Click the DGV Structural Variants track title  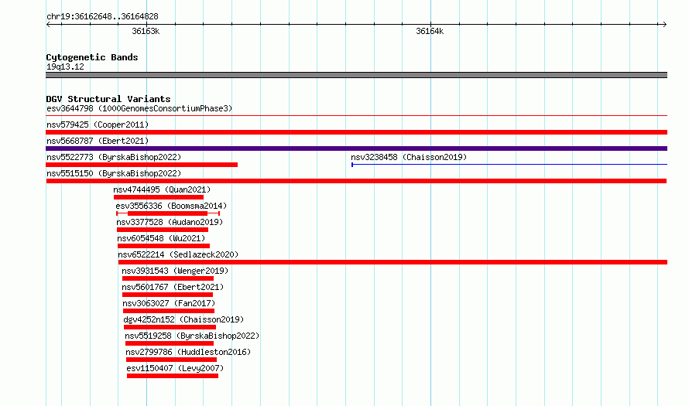coord(108,99)
